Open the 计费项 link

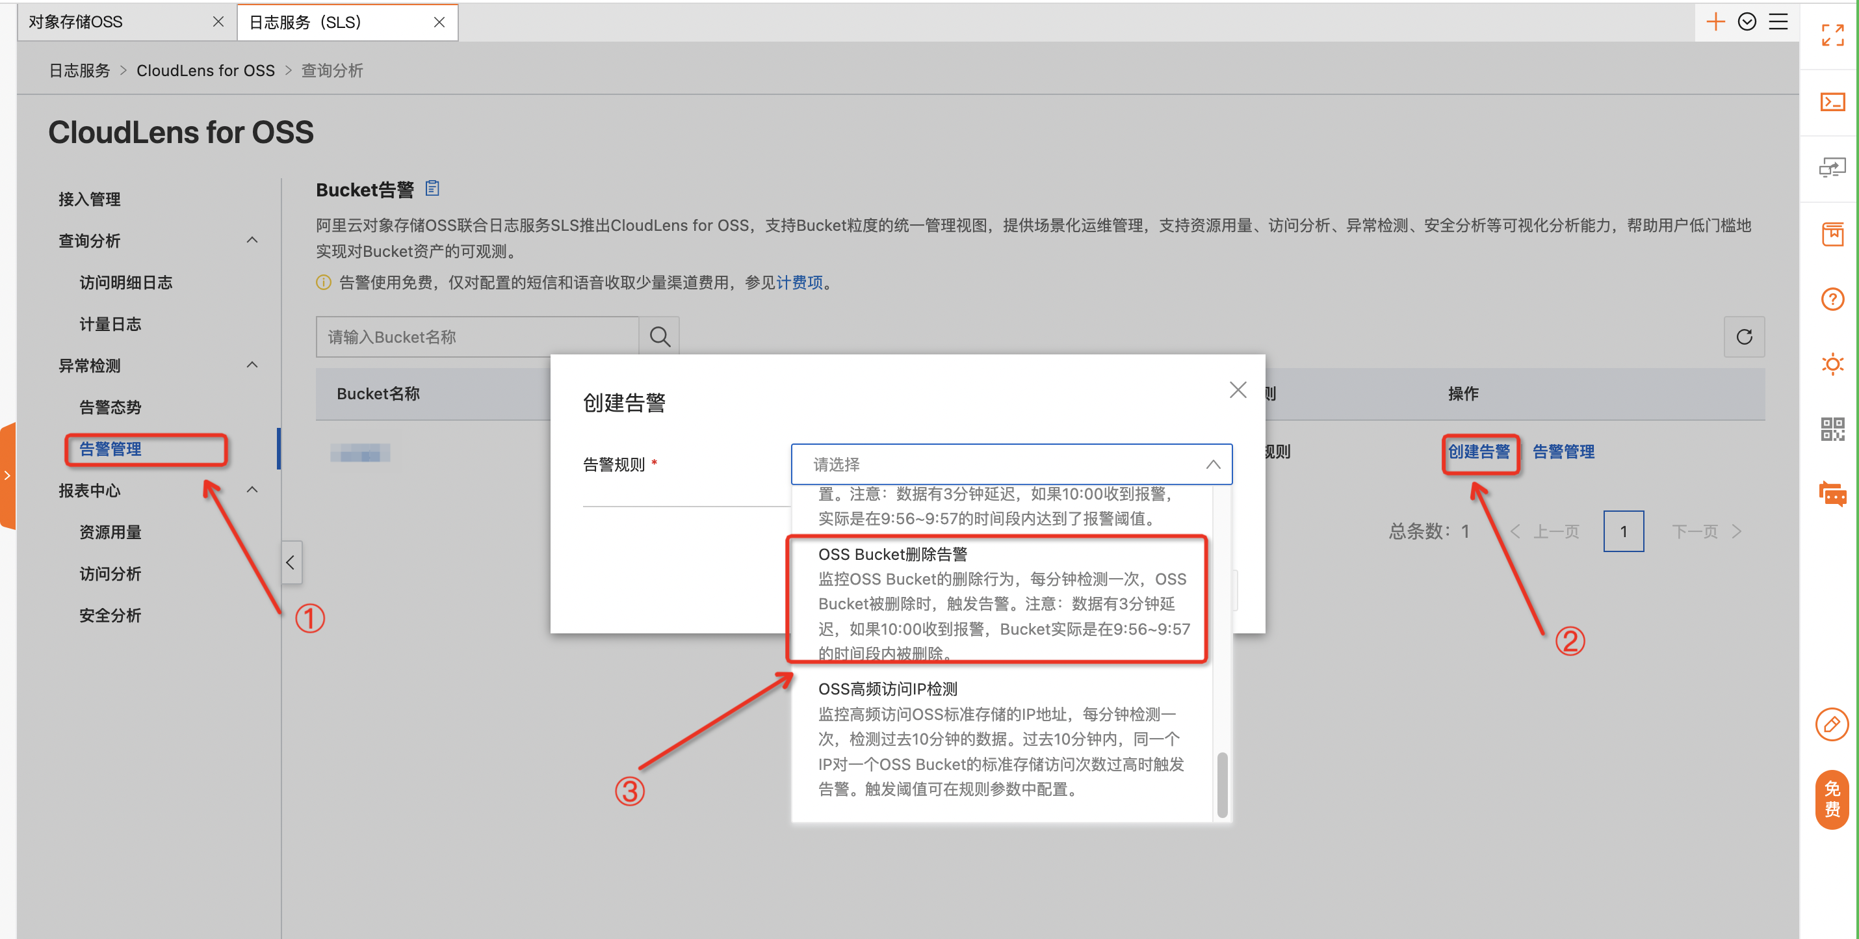pos(799,282)
